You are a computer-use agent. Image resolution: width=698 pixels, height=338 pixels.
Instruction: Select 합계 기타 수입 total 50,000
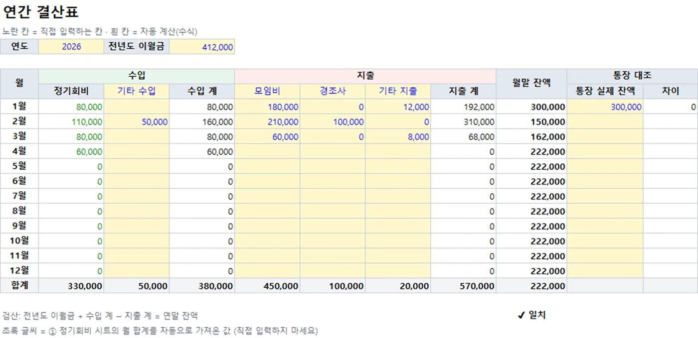click(x=137, y=286)
